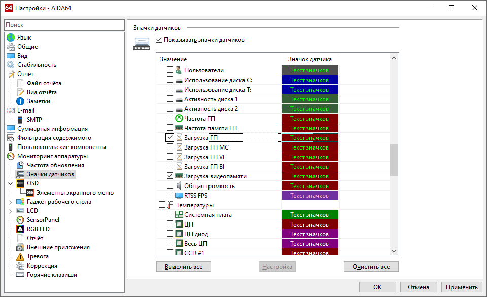Toggle the Показывать значки датчиков checkbox
Viewport: 487px width, 297px height.
[x=159, y=40]
